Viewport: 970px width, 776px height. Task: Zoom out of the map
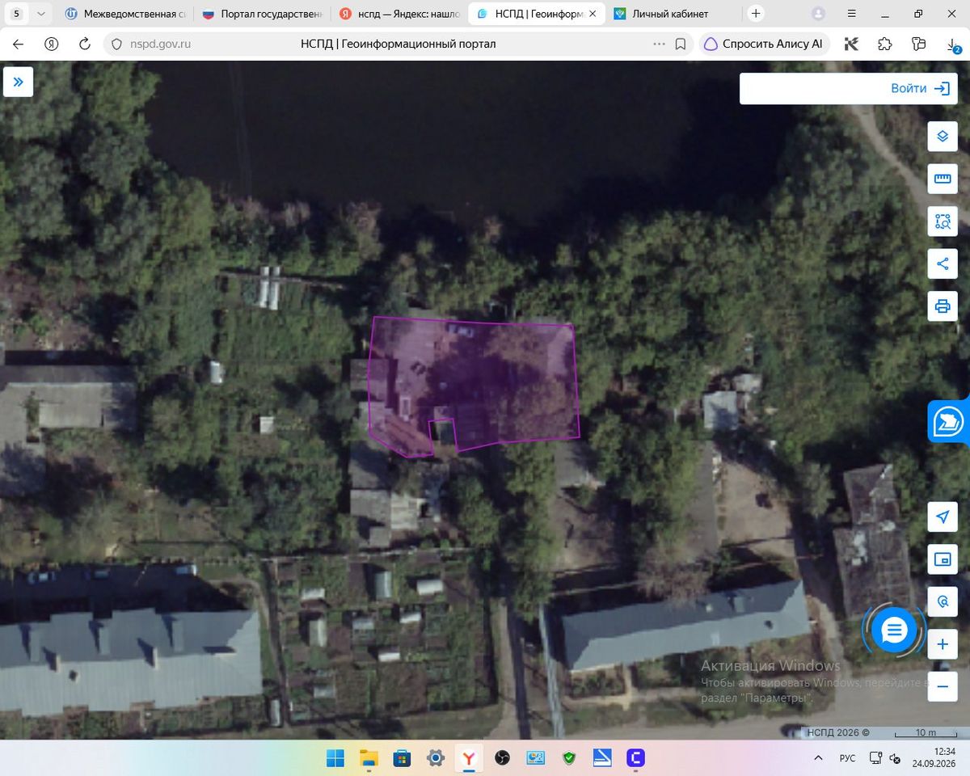click(943, 687)
